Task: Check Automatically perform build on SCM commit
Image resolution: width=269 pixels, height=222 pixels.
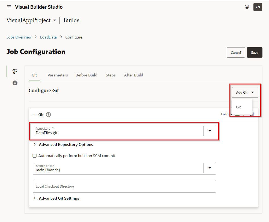Action: [35, 156]
